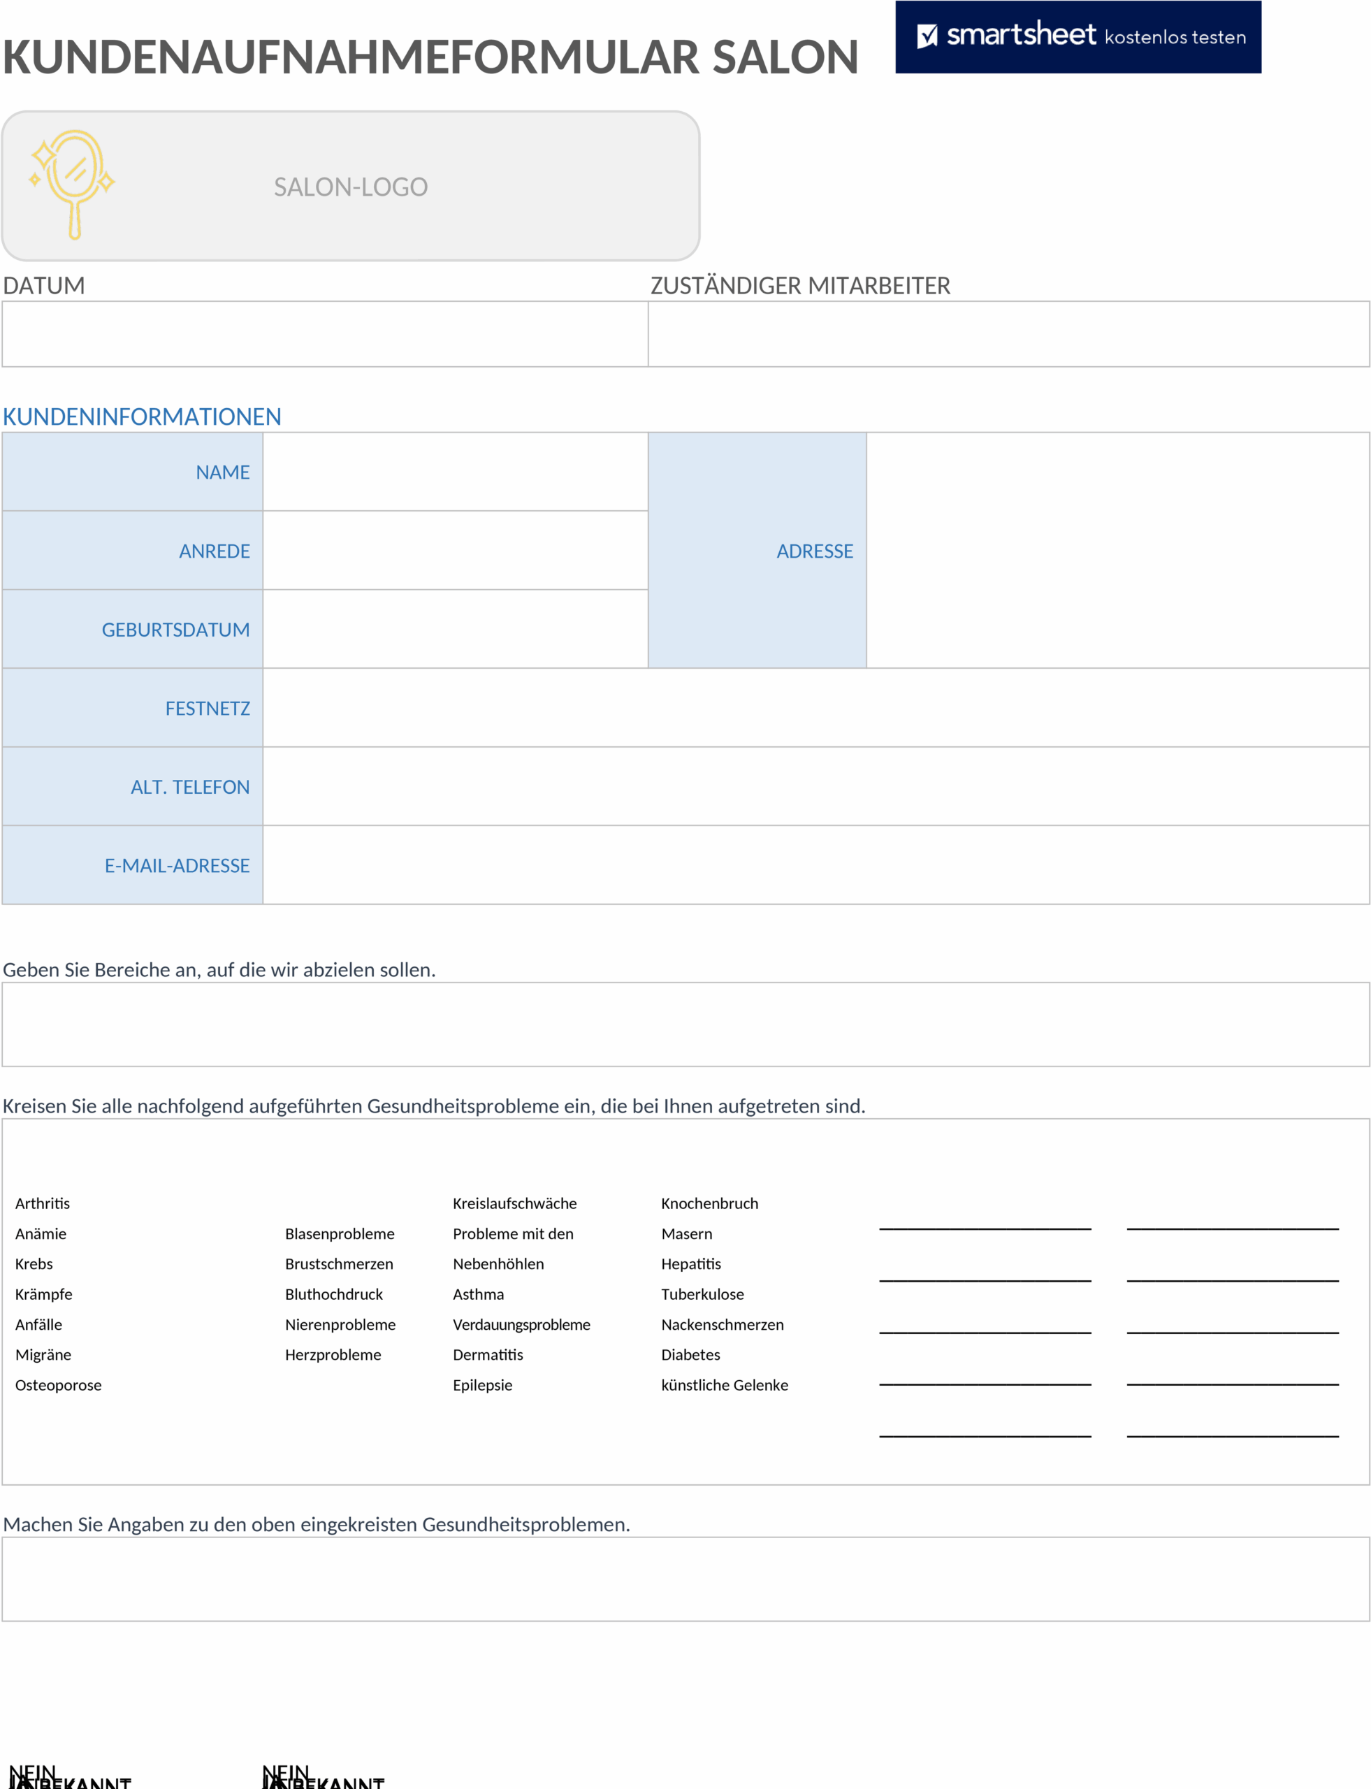This screenshot has height=1789, width=1371.
Task: Click the word Krebs
Action: (34, 1264)
